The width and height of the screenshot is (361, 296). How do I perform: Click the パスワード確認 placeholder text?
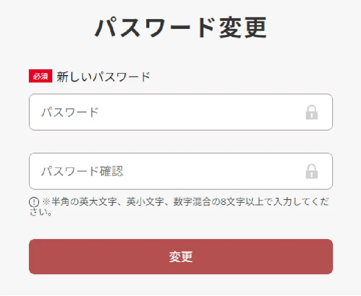pyautogui.click(x=82, y=171)
